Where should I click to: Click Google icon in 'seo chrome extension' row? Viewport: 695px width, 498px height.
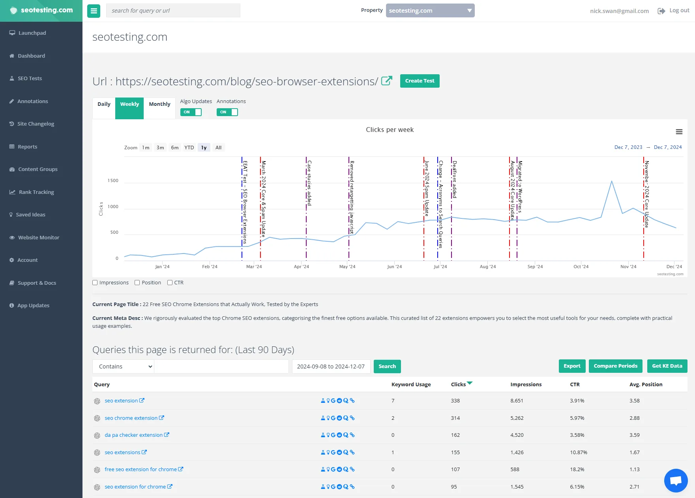coord(333,418)
